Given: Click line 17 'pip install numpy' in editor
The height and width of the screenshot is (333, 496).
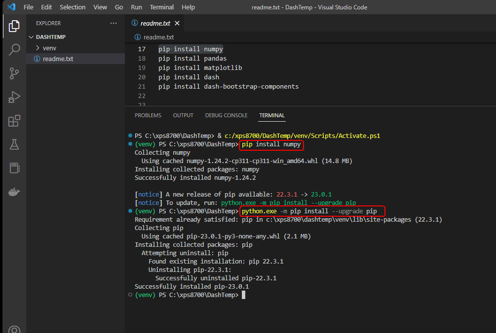Looking at the screenshot, I should pos(191,49).
